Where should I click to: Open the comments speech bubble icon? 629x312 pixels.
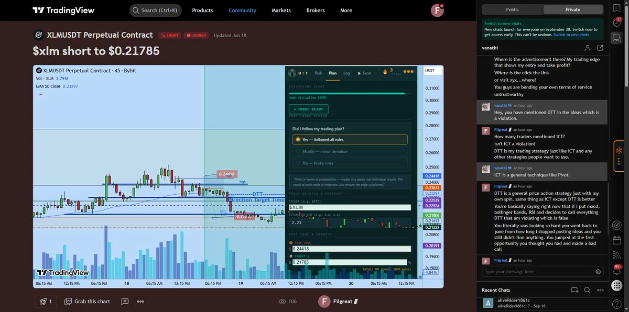125,302
